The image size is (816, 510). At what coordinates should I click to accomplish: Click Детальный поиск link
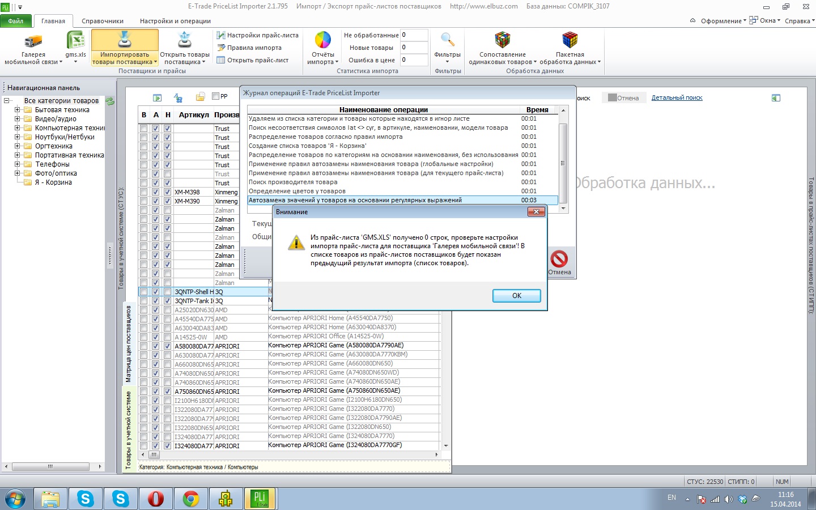[677, 98]
